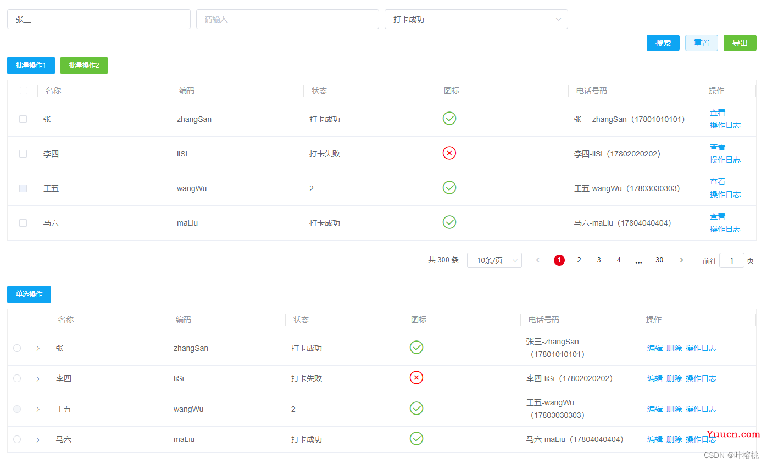Check the checkbox for 李四 in upper table
Screen dimensions: 767x464
[x=23, y=154]
